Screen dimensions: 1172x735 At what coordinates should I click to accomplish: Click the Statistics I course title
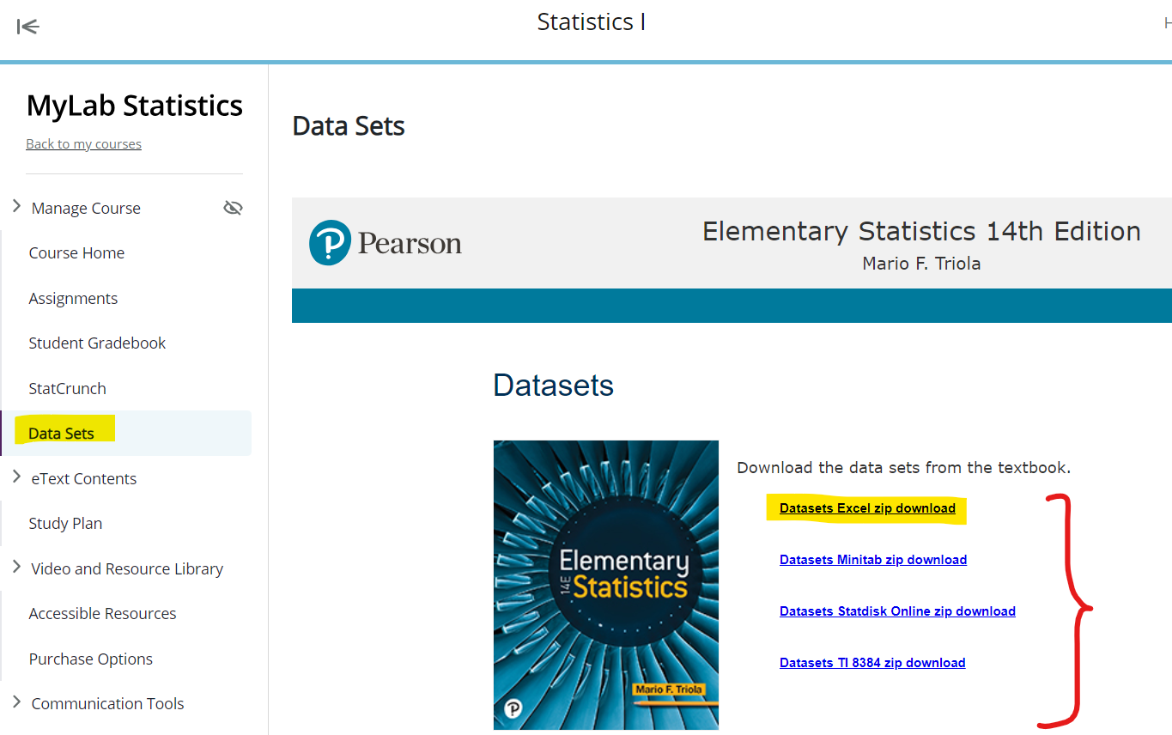coord(592,21)
